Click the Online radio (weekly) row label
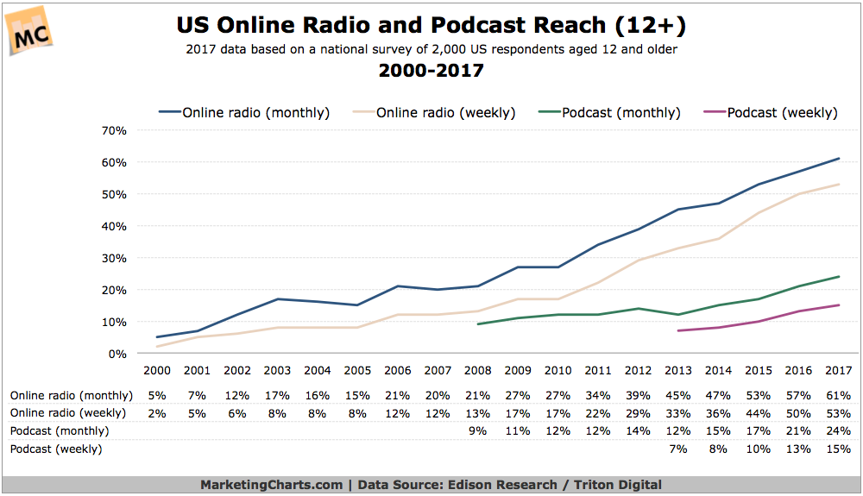863x496 pixels. point(68,413)
